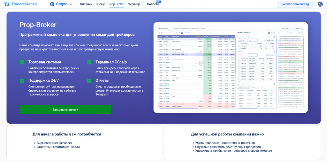Click the checkmark beside Поддержка 24/7
327x161 pixels.
click(x=22, y=80)
